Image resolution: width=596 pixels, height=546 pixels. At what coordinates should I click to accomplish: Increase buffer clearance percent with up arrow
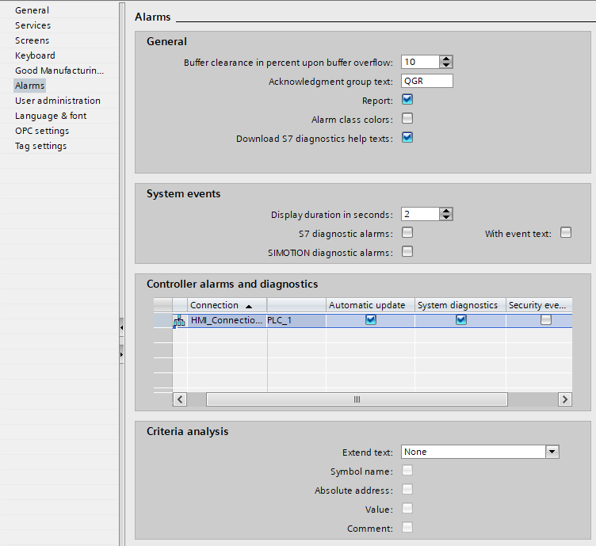[x=446, y=59]
